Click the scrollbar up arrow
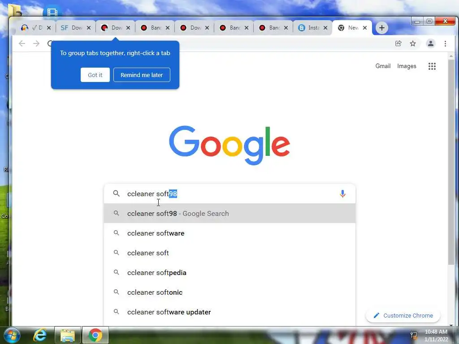 (x=451, y=56)
